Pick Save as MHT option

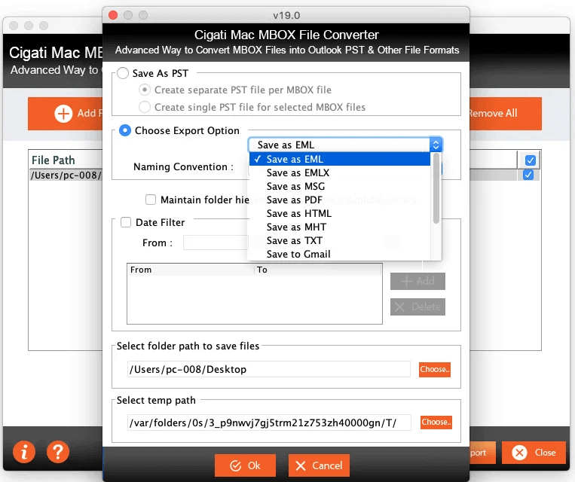point(340,227)
